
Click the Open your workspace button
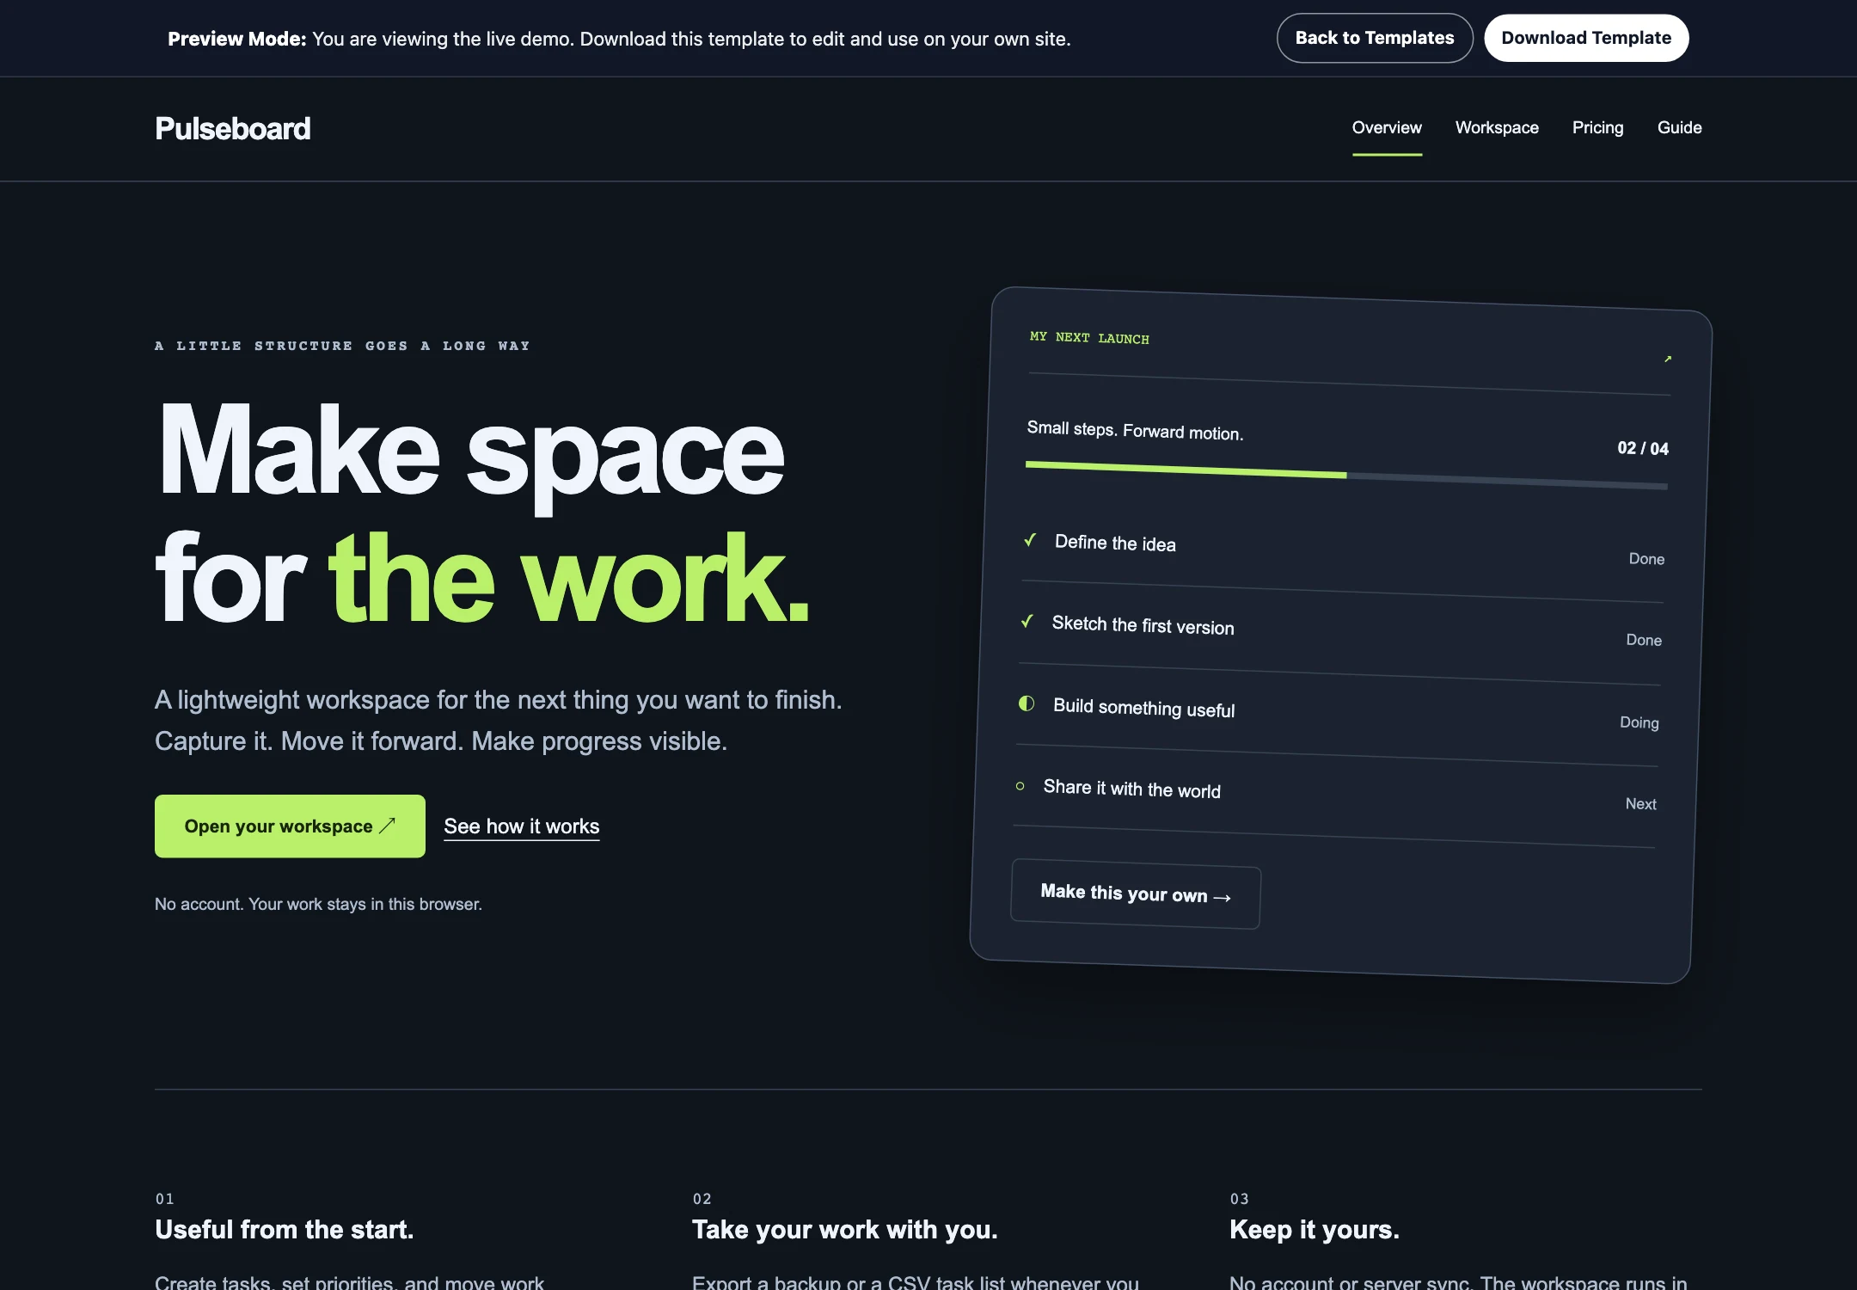pyautogui.click(x=290, y=826)
